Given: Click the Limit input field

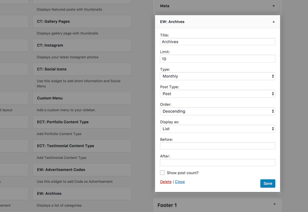Looking at the screenshot, I should 218,59.
